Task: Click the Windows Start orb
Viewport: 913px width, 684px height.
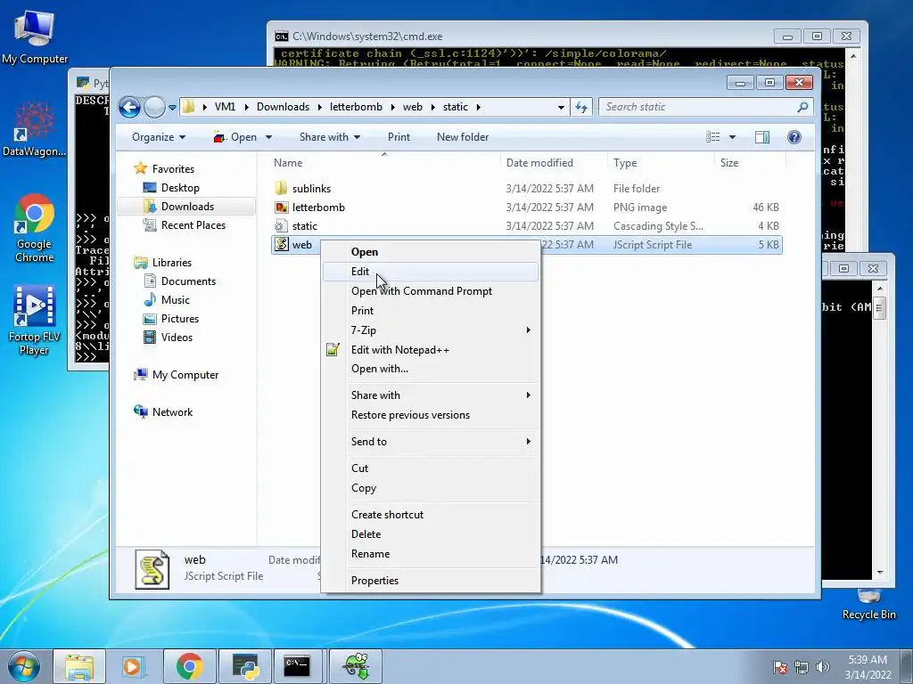Action: pyautogui.click(x=23, y=666)
